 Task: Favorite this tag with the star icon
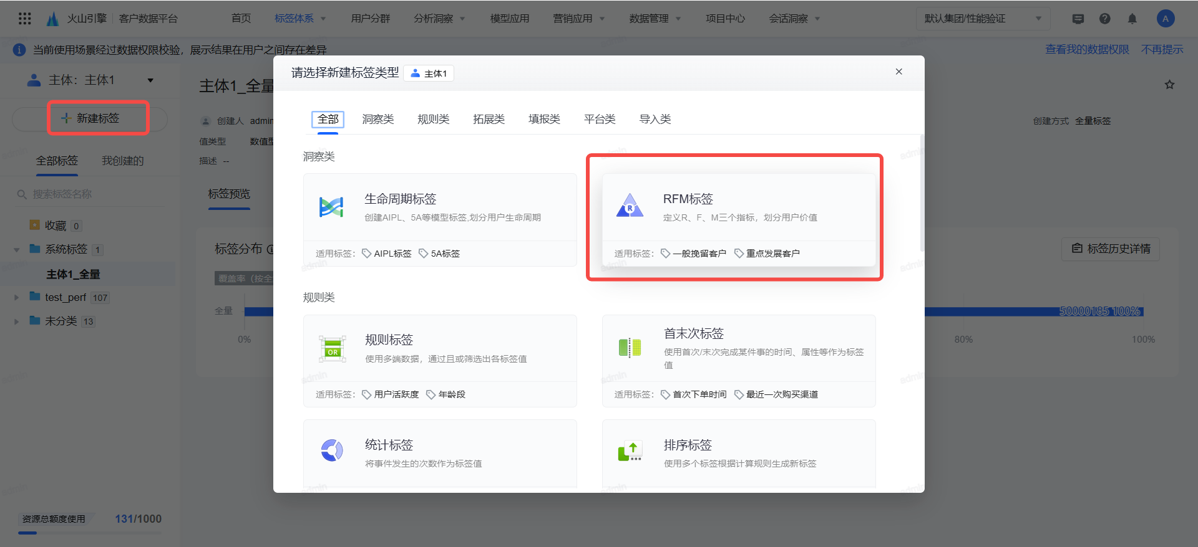pyautogui.click(x=1170, y=85)
